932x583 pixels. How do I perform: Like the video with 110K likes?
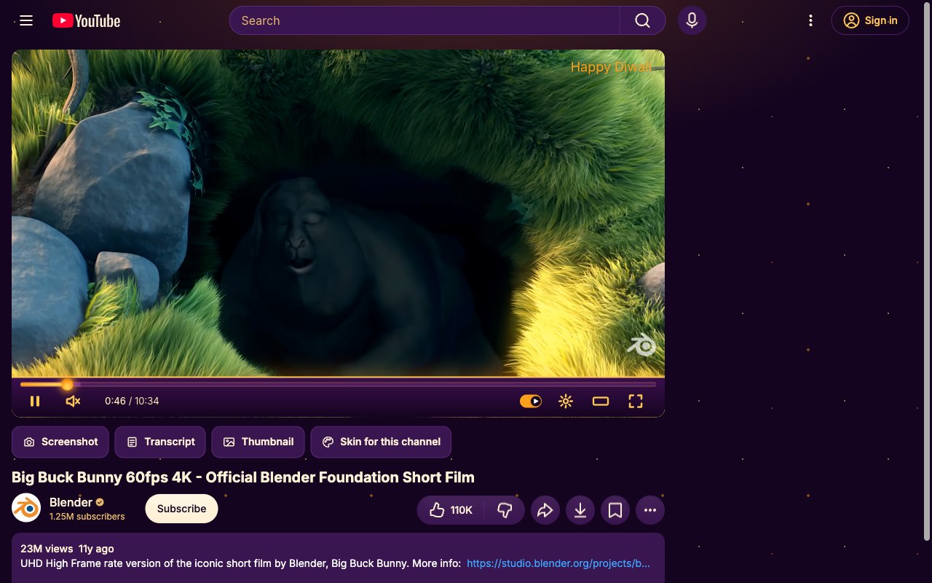(451, 510)
